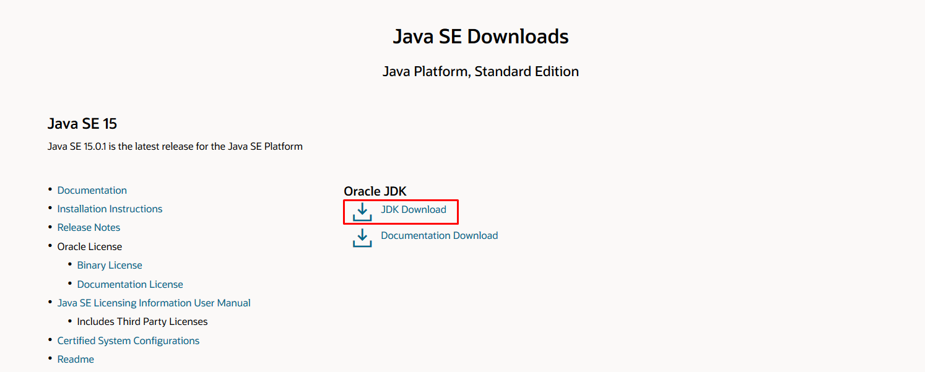Open Java SE Licensing Information User Manual
Image resolution: width=925 pixels, height=372 pixels.
154,303
